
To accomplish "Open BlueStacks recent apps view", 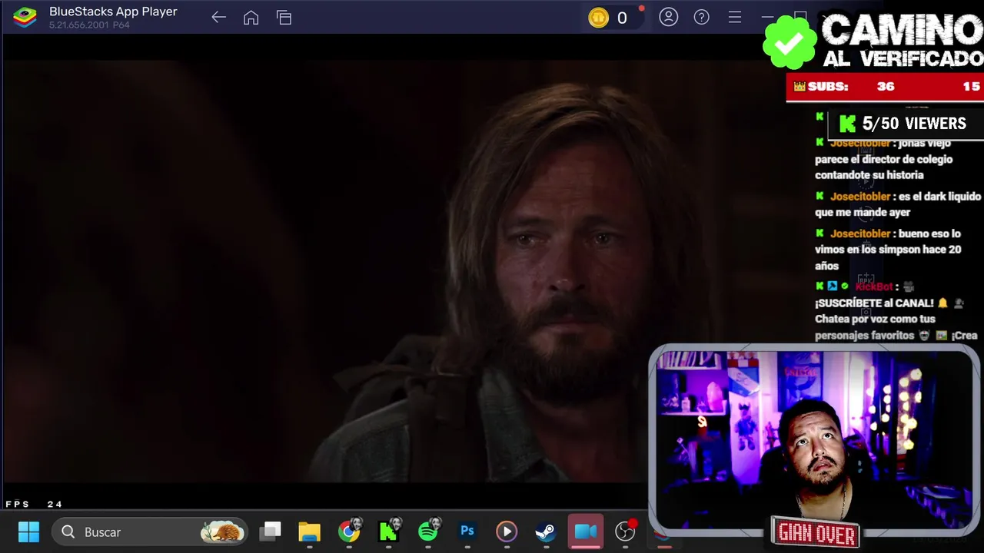I will pyautogui.click(x=284, y=18).
